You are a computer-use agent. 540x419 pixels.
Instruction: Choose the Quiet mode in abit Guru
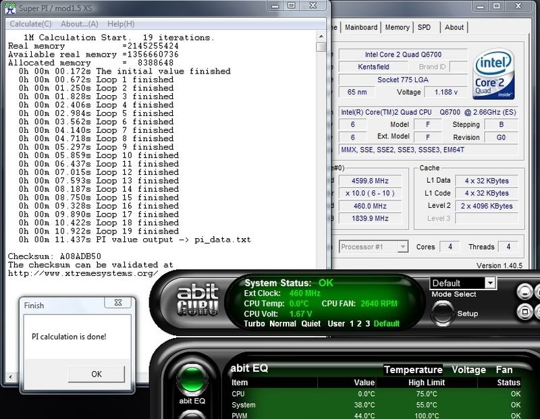[x=310, y=324]
